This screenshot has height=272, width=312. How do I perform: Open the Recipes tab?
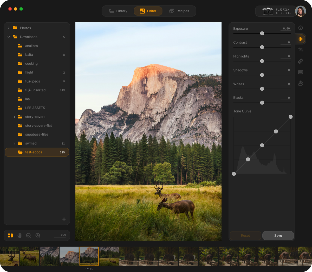point(179,11)
